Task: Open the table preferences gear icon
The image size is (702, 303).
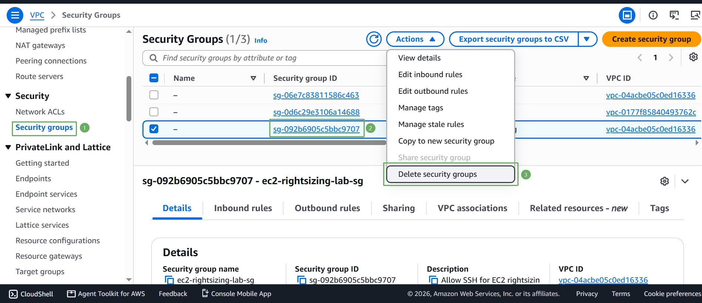Action: tap(693, 57)
